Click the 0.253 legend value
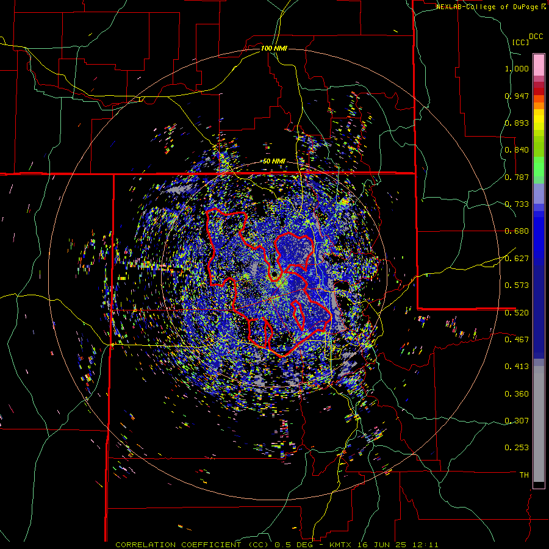This screenshot has height=549, width=549. [x=517, y=448]
